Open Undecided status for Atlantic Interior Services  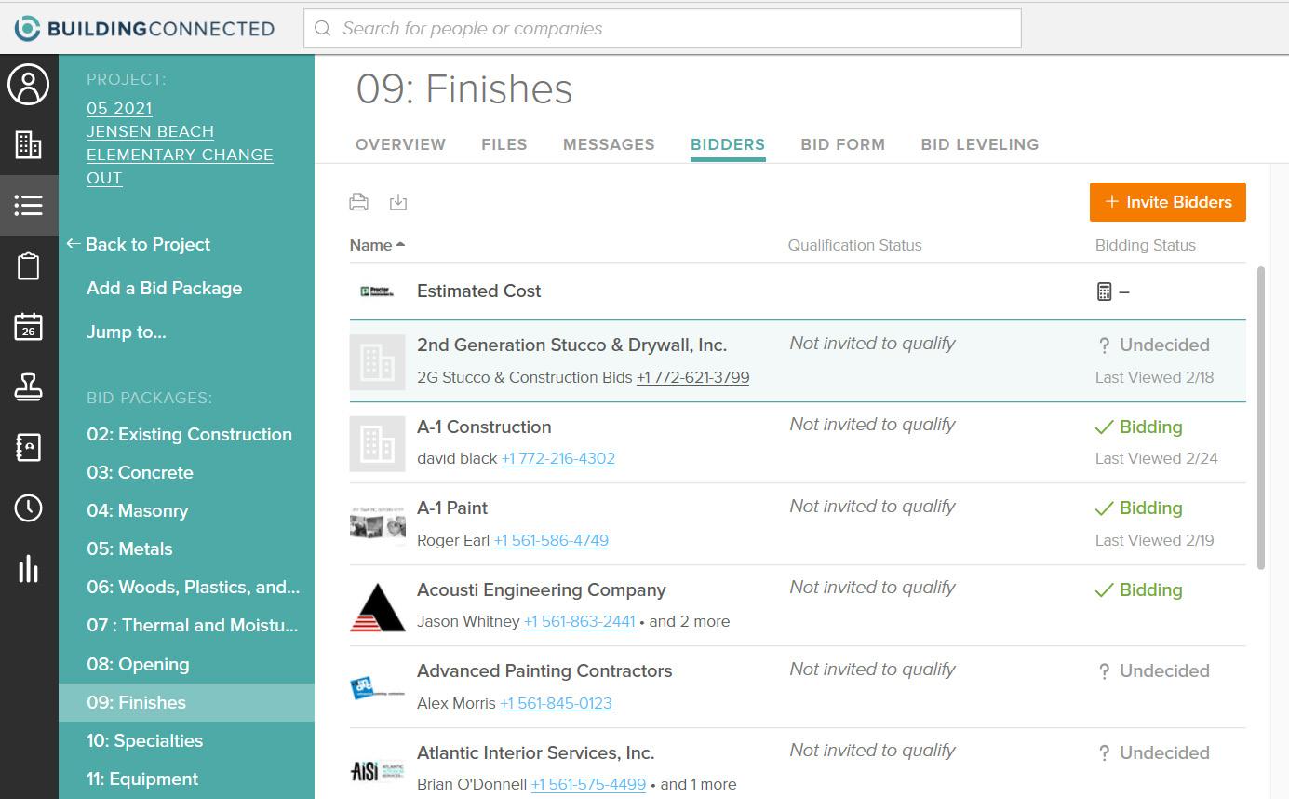(x=1154, y=752)
